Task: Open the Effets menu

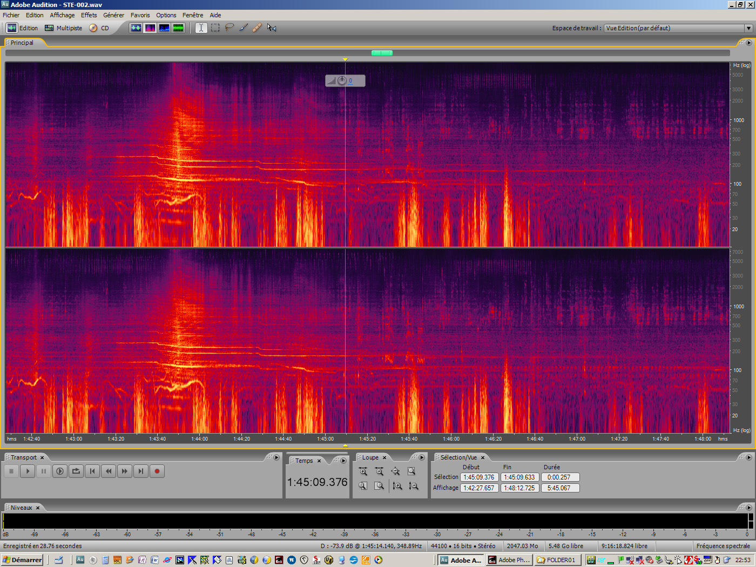Action: [x=89, y=15]
